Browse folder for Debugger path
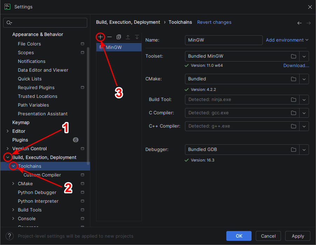This screenshot has height=245, width=316. pyautogui.click(x=294, y=150)
